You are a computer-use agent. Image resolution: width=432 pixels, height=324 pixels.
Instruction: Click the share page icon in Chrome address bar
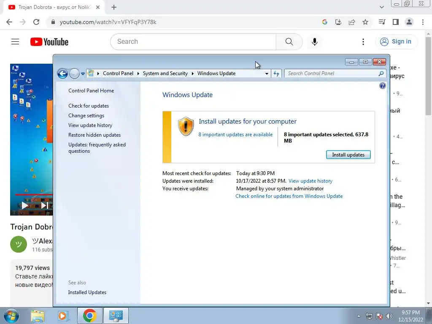pyautogui.click(x=352, y=22)
